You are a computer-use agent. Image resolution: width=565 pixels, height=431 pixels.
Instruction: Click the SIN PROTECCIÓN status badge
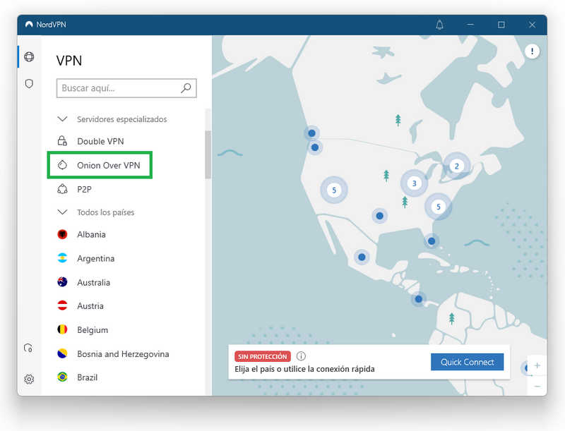[262, 356]
